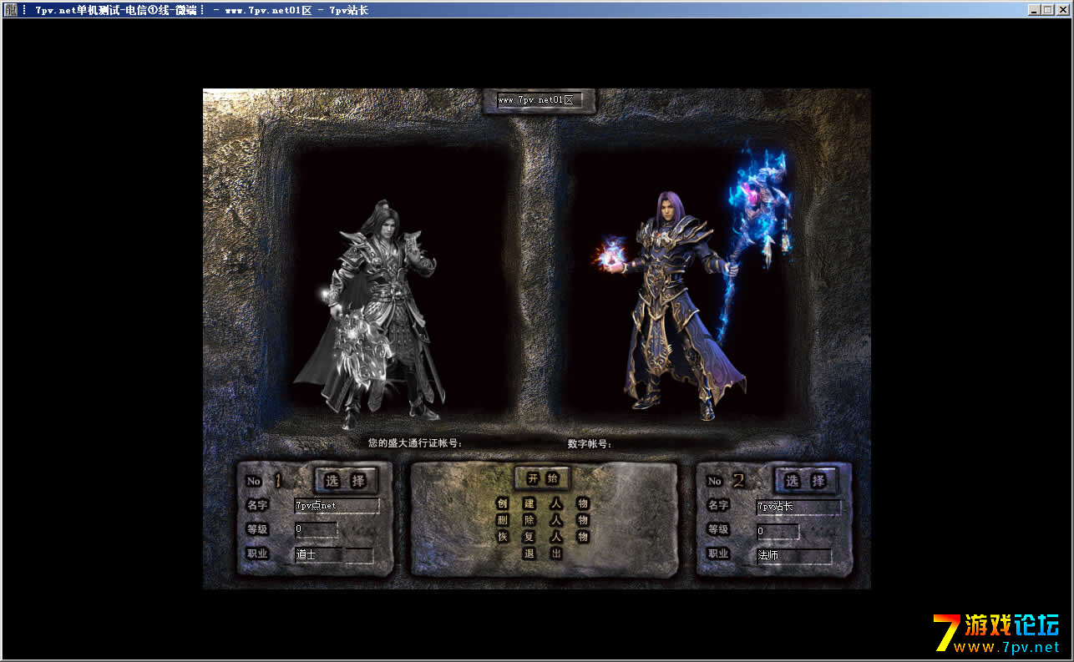Choose 创建人物 to create a character

pyautogui.click(x=543, y=503)
